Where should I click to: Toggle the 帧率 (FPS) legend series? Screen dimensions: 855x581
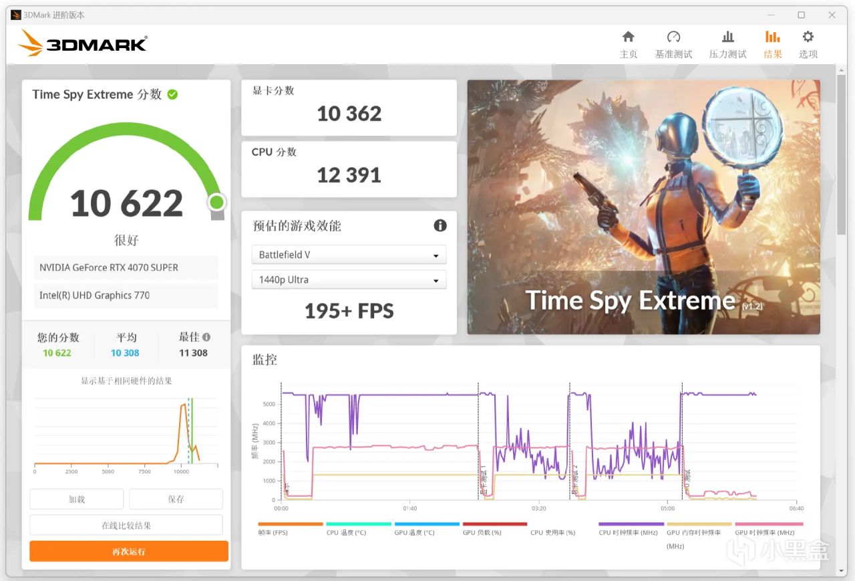pyautogui.click(x=290, y=530)
